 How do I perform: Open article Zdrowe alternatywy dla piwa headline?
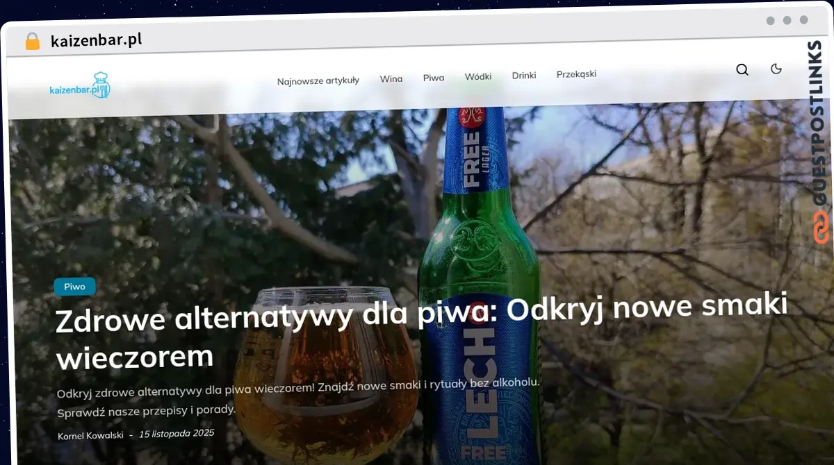tap(421, 332)
